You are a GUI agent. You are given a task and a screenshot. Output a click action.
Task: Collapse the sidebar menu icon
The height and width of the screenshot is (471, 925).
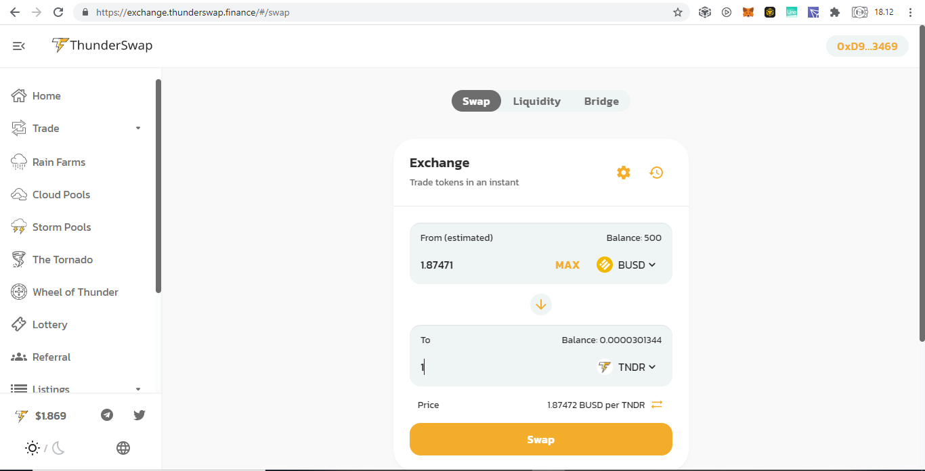pyautogui.click(x=19, y=46)
